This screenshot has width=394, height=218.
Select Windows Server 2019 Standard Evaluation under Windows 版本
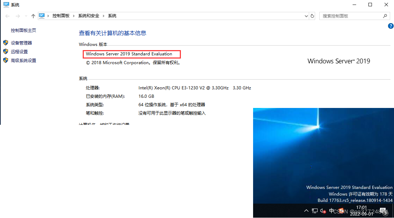pos(129,54)
